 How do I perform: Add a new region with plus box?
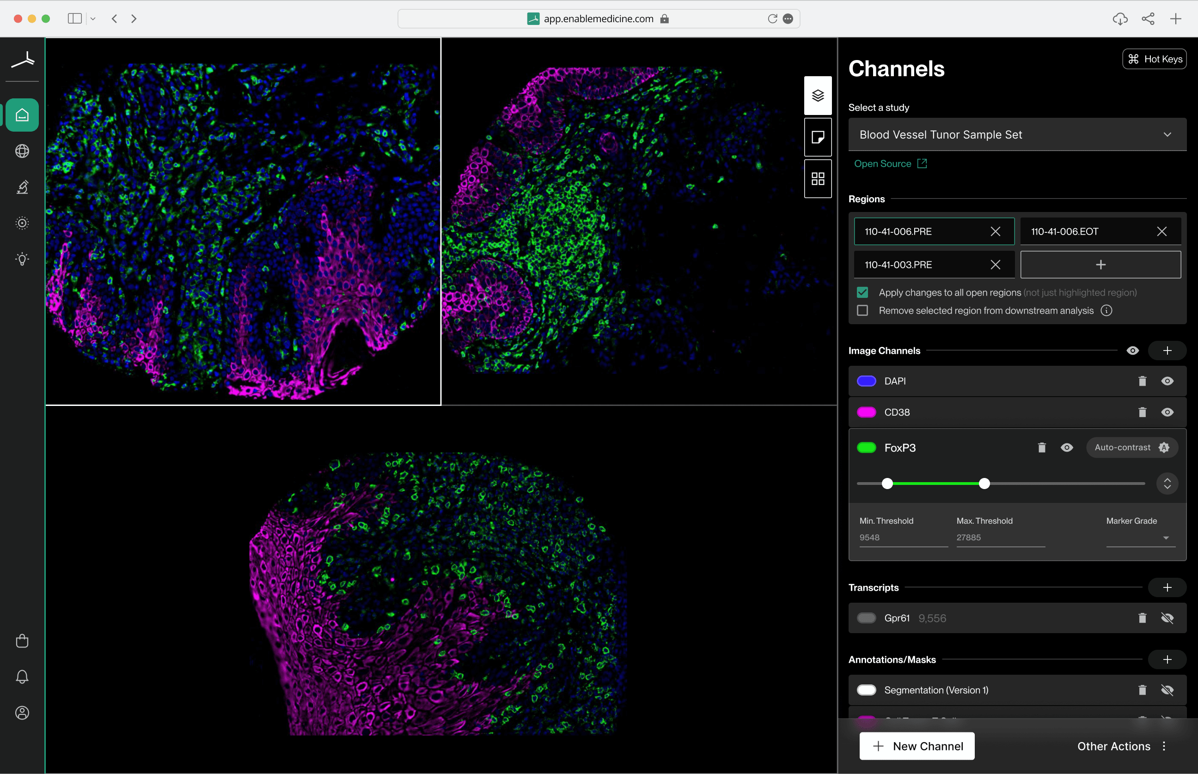click(x=1100, y=265)
